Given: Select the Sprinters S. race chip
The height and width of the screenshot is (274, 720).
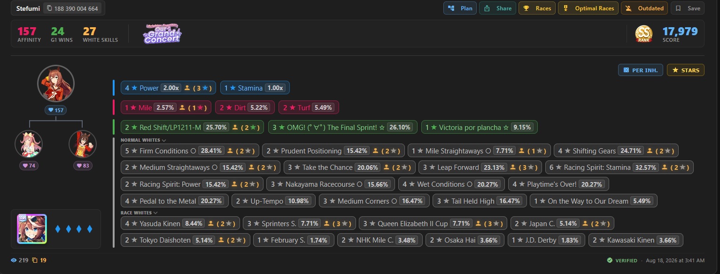Looking at the screenshot, I should (300, 224).
